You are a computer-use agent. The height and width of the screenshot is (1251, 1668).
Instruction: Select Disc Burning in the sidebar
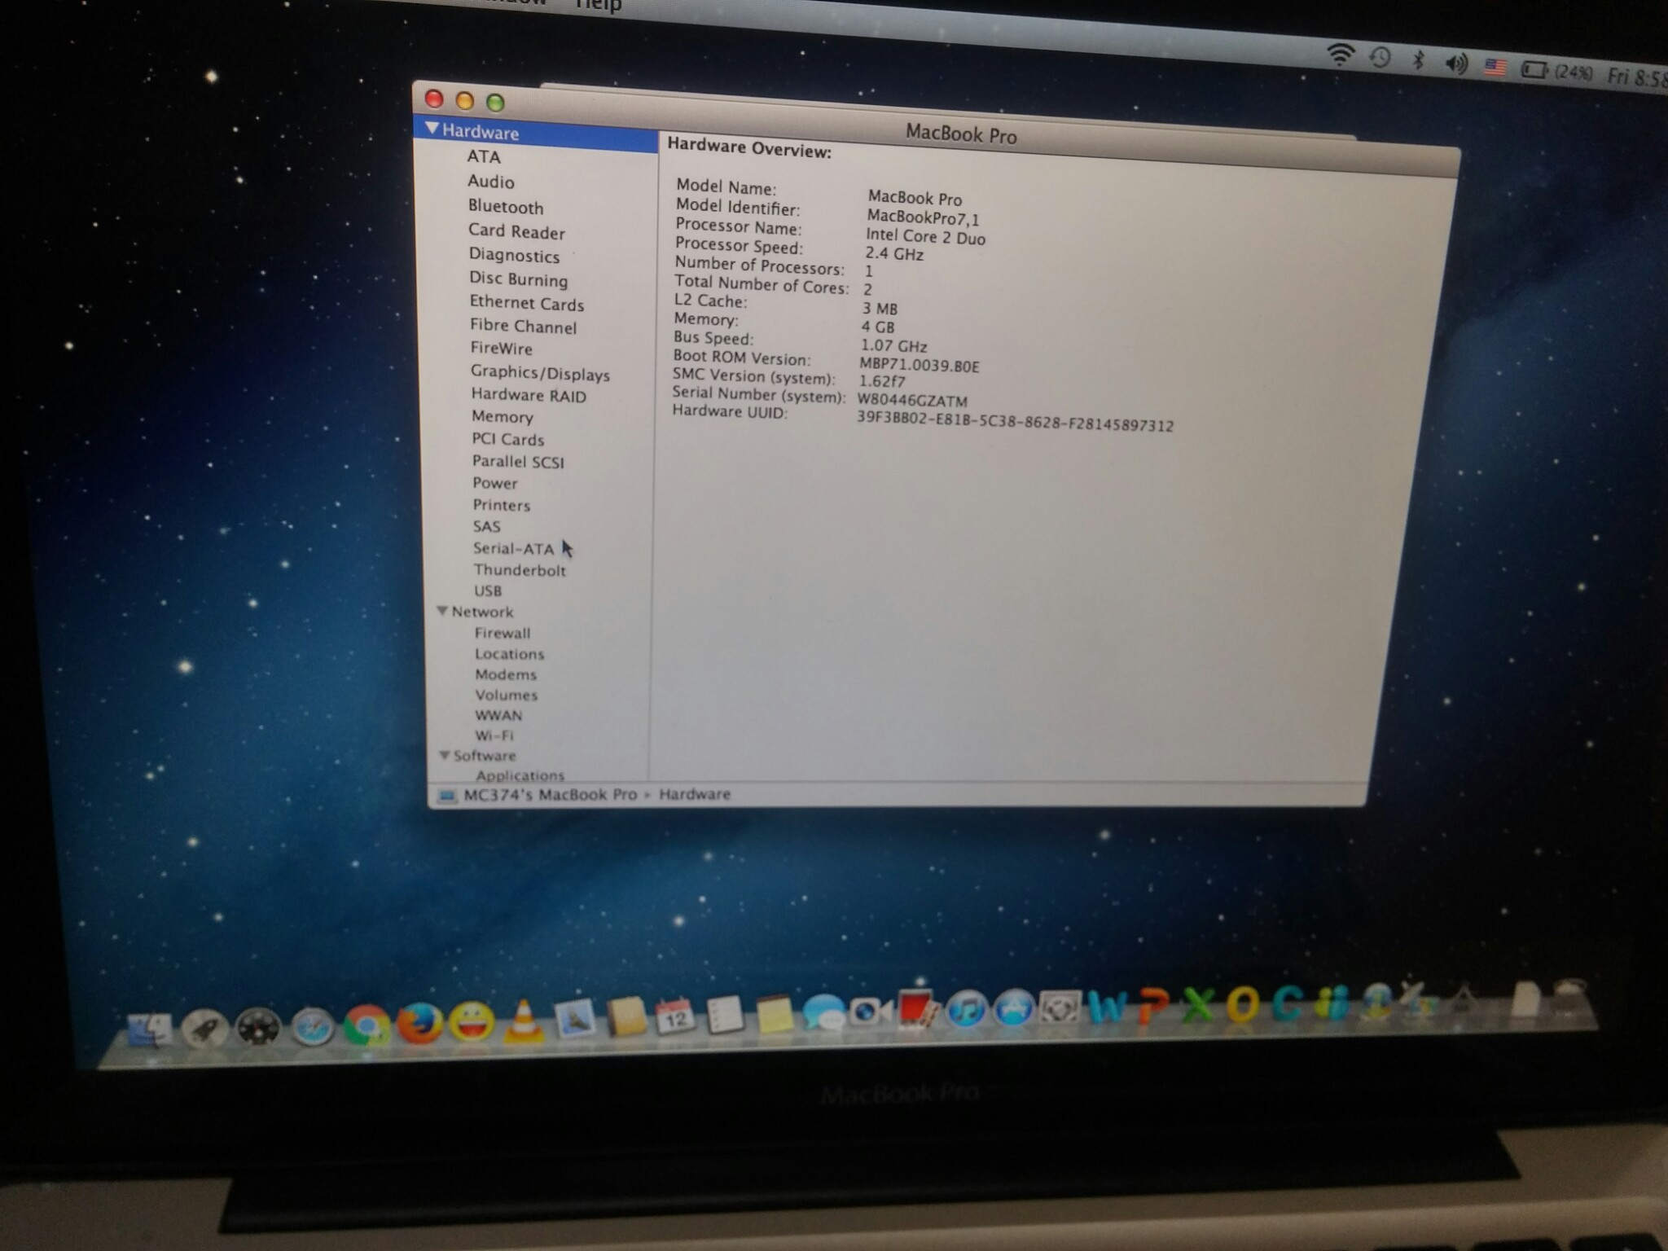[518, 279]
